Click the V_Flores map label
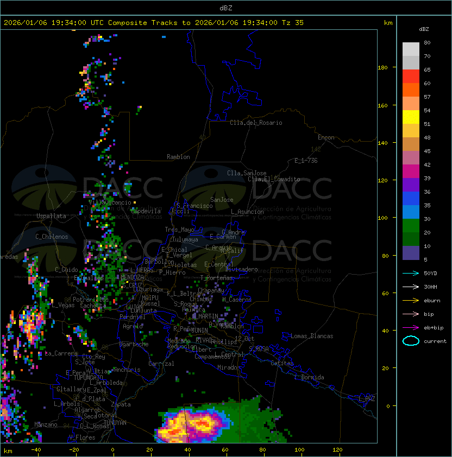This screenshot has width=452, height=457. [x=82, y=437]
